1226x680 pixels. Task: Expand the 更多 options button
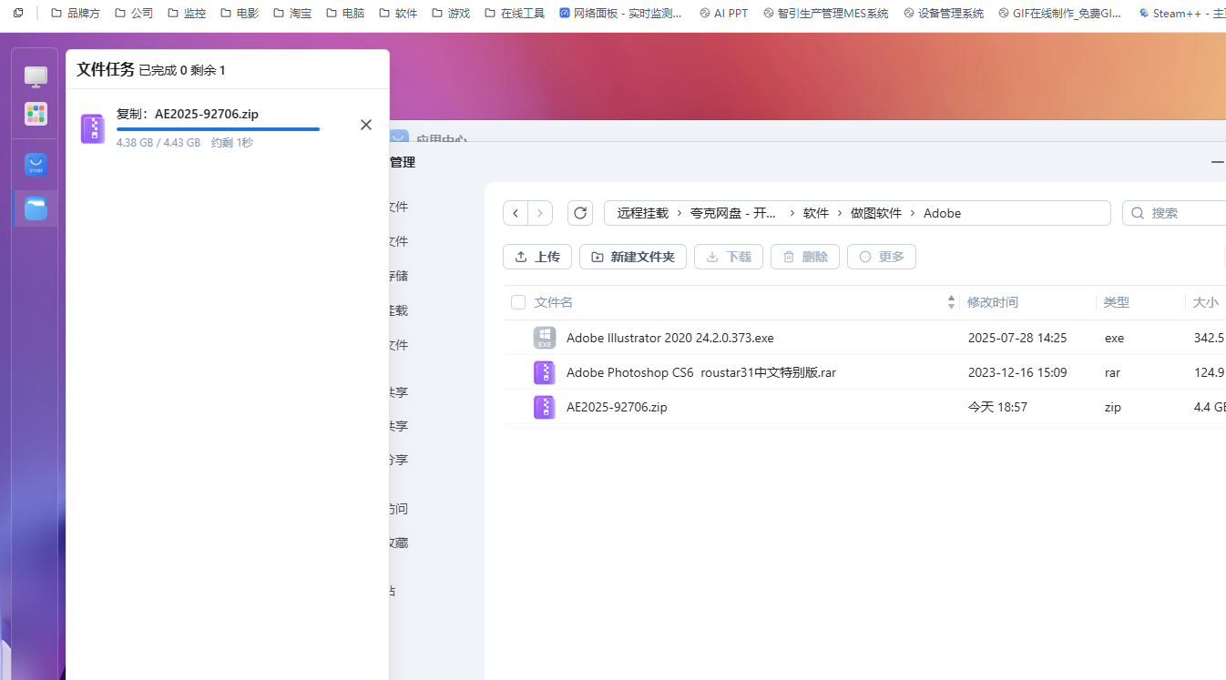(881, 257)
